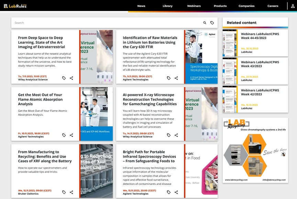Open the Products menu
This screenshot has height=199, width=297.
click(220, 6)
